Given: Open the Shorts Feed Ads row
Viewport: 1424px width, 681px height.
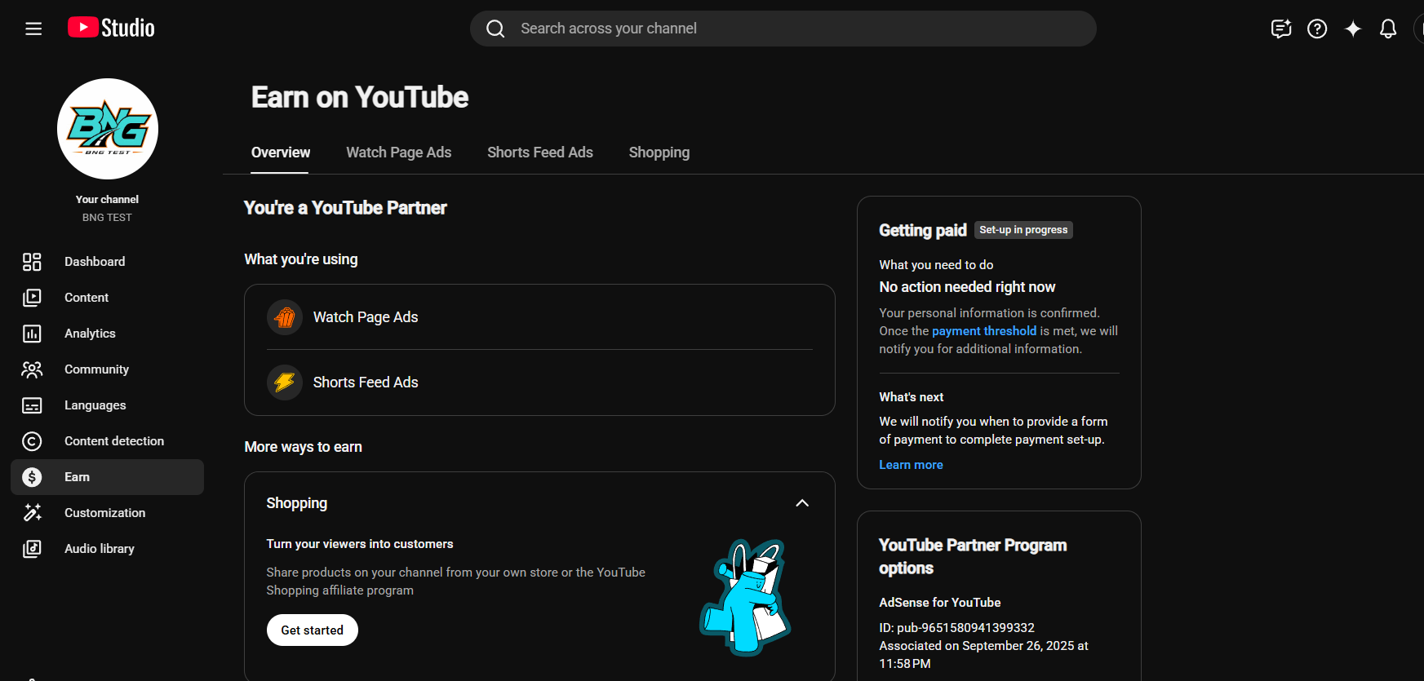Looking at the screenshot, I should [539, 383].
